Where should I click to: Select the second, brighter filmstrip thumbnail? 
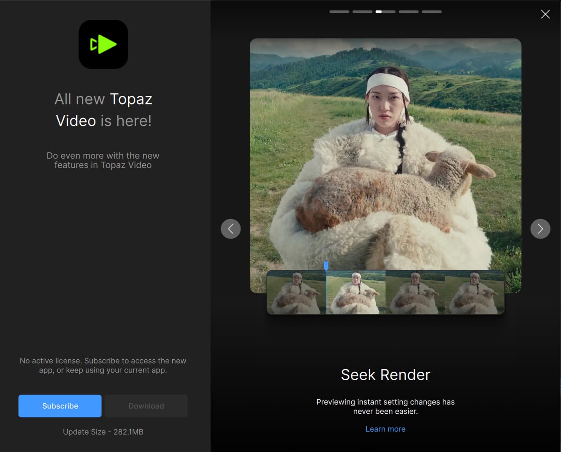pyautogui.click(x=356, y=292)
